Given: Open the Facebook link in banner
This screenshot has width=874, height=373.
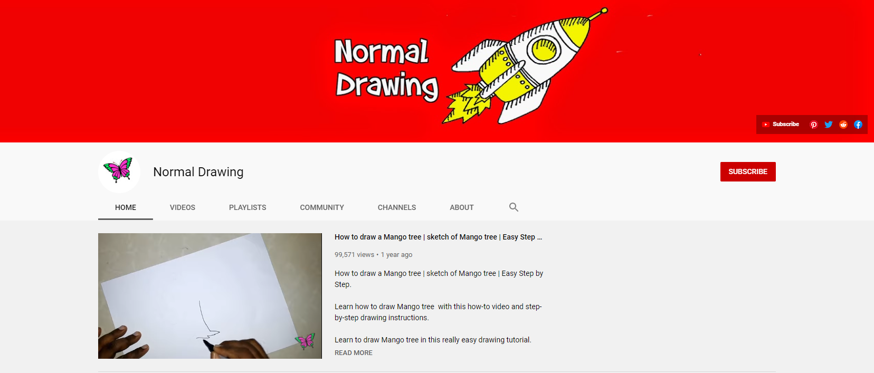Looking at the screenshot, I should click(858, 125).
